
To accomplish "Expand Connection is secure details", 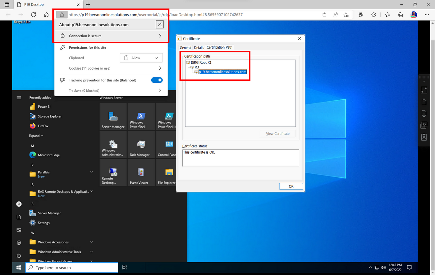I will [111, 36].
